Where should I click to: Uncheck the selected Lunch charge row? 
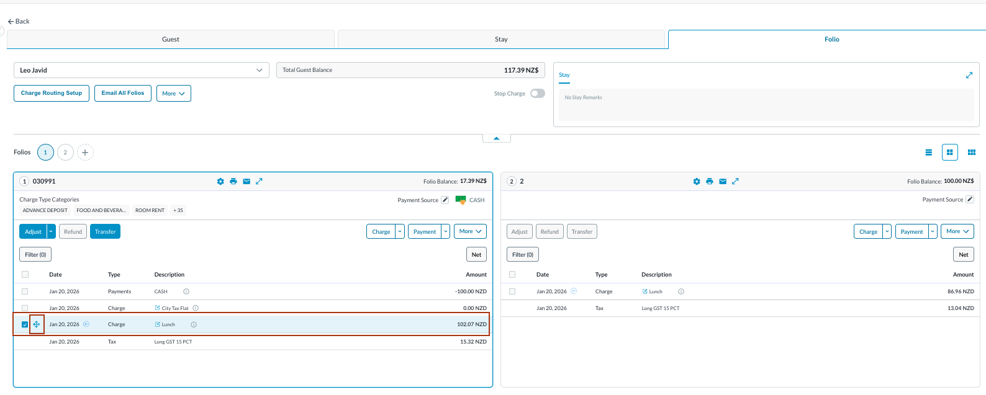[x=25, y=324]
